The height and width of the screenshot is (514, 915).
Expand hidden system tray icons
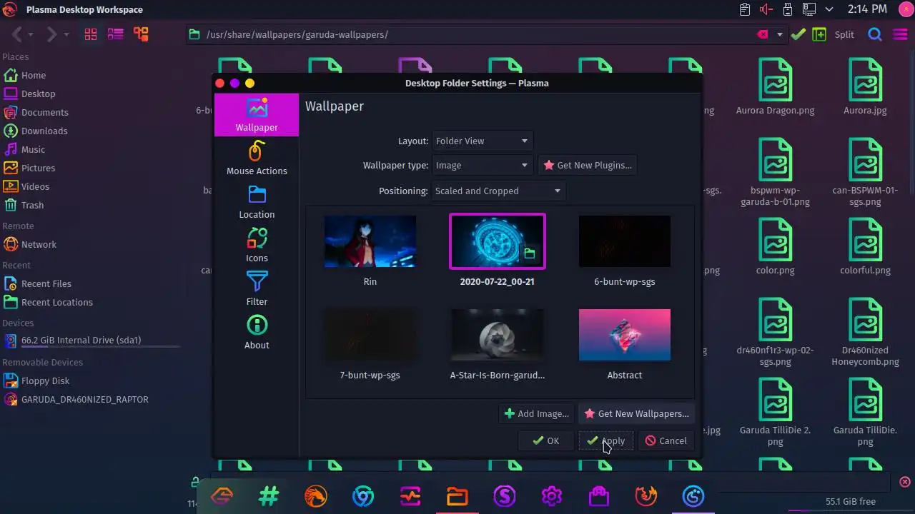click(x=829, y=9)
